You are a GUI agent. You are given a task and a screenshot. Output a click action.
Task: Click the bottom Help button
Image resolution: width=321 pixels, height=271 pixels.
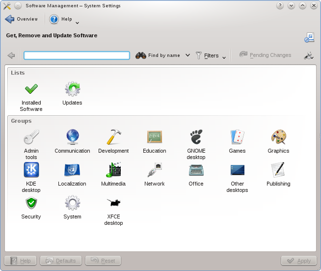click(21, 261)
